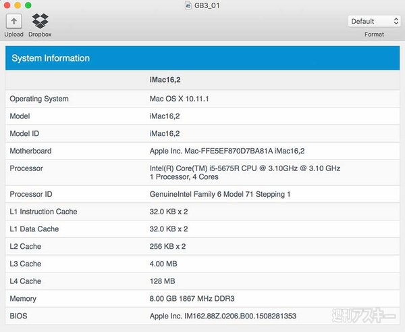This screenshot has height=332, width=405.
Task: Click the Upload arrow icon
Action: 14,21
